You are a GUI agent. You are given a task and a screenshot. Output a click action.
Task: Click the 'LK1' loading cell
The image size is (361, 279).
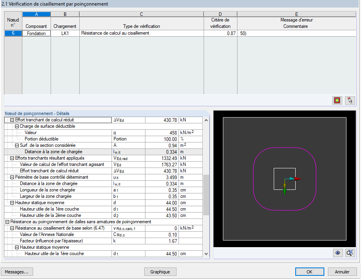(65, 33)
